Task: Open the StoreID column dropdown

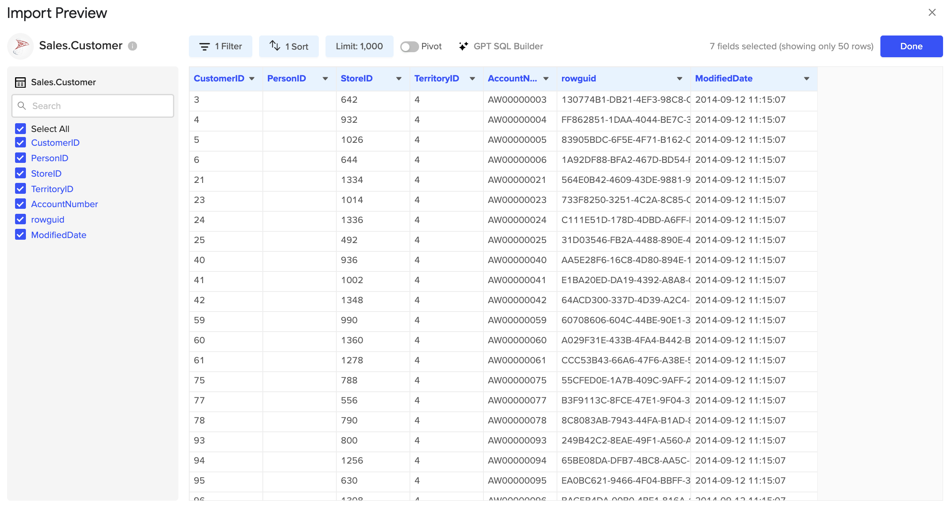Action: click(399, 79)
